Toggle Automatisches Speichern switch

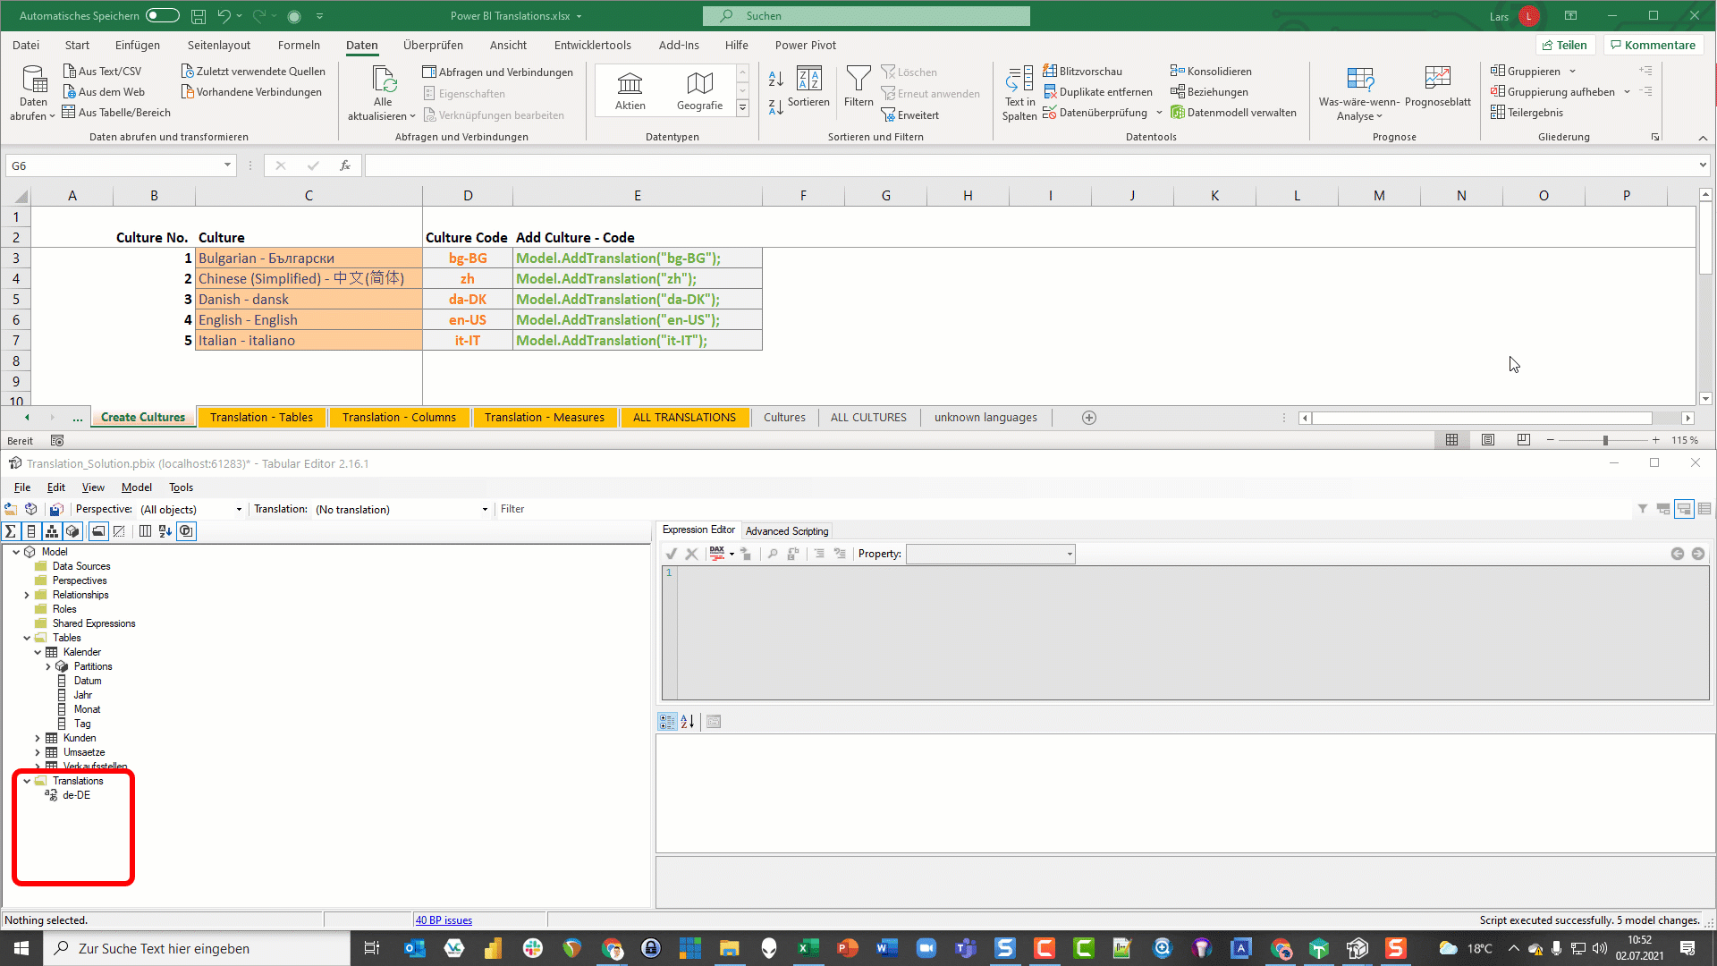tap(162, 15)
